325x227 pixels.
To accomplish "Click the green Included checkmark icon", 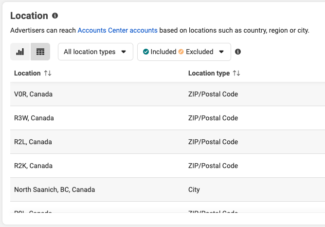I will click(146, 52).
